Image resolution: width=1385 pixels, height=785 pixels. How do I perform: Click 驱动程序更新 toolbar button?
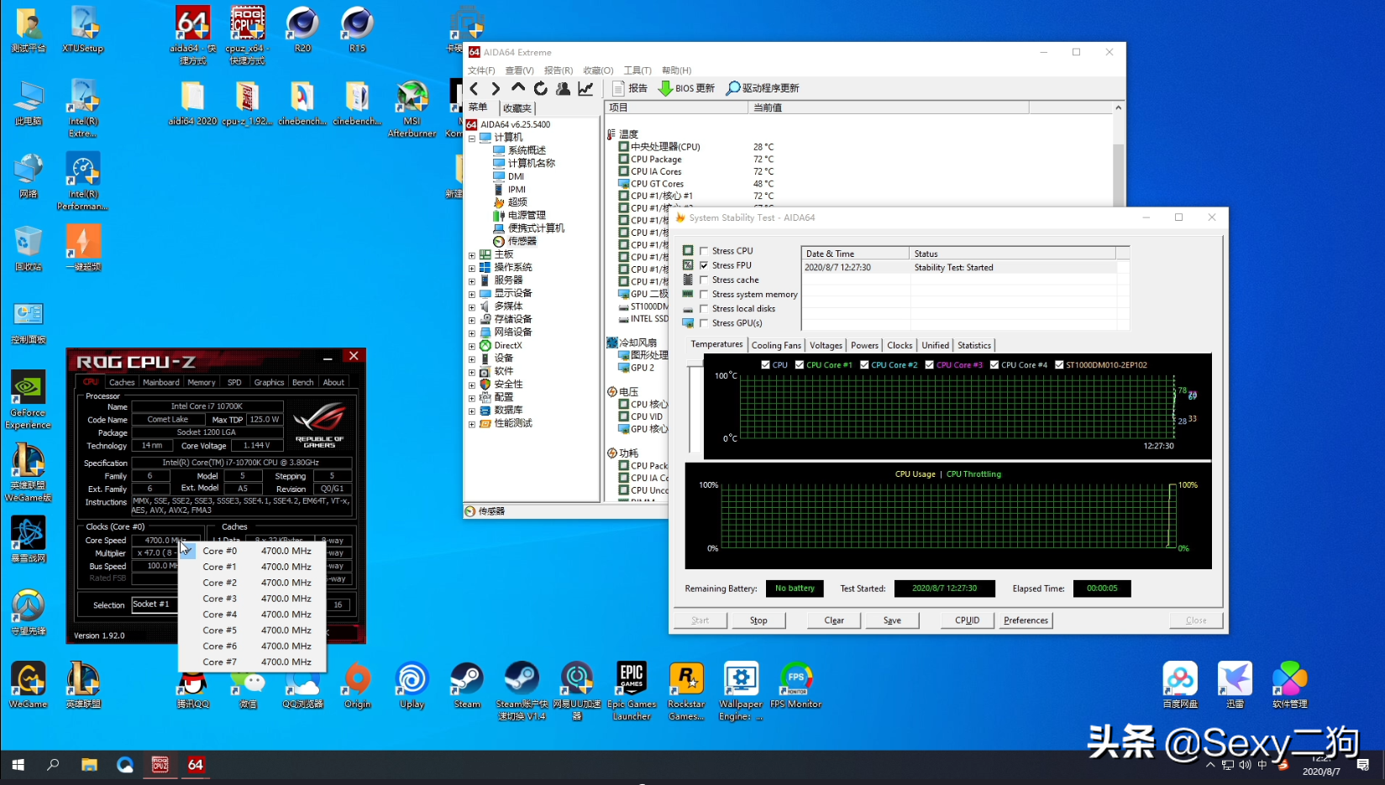(763, 88)
